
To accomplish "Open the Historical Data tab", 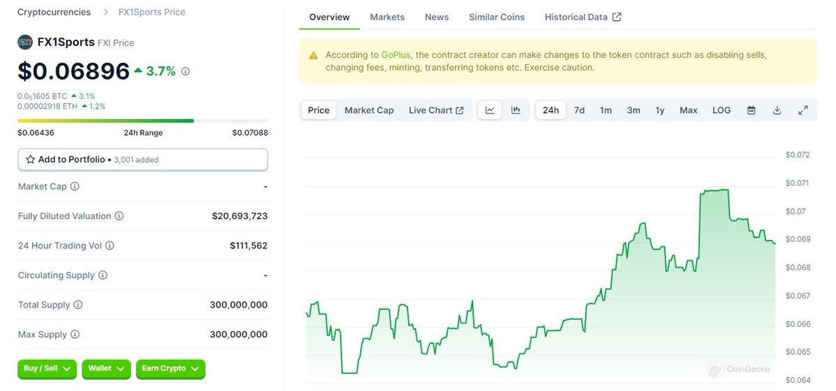I will click(x=583, y=17).
